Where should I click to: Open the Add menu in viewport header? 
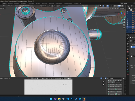[8, 6]
